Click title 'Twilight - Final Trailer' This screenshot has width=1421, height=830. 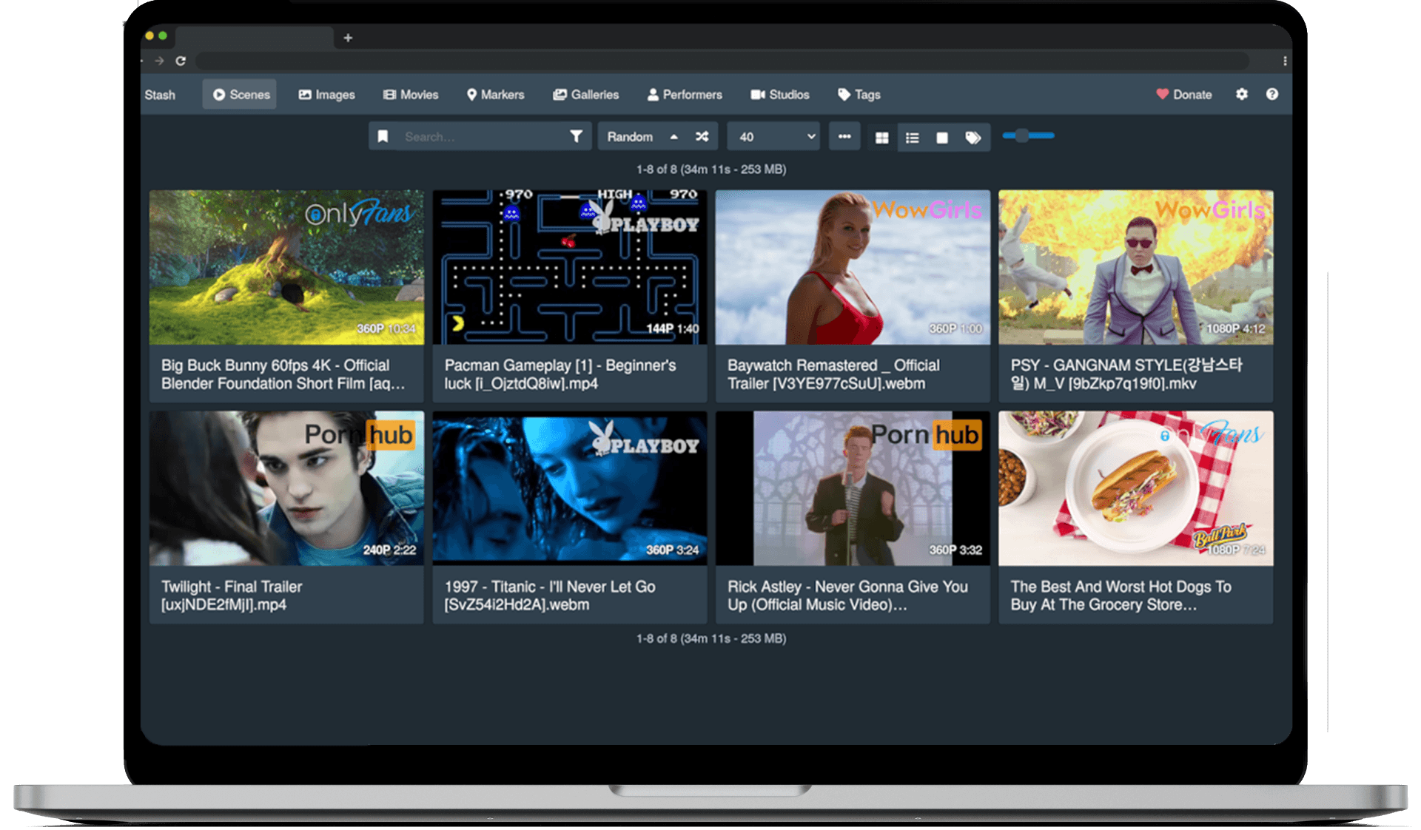[x=232, y=595]
